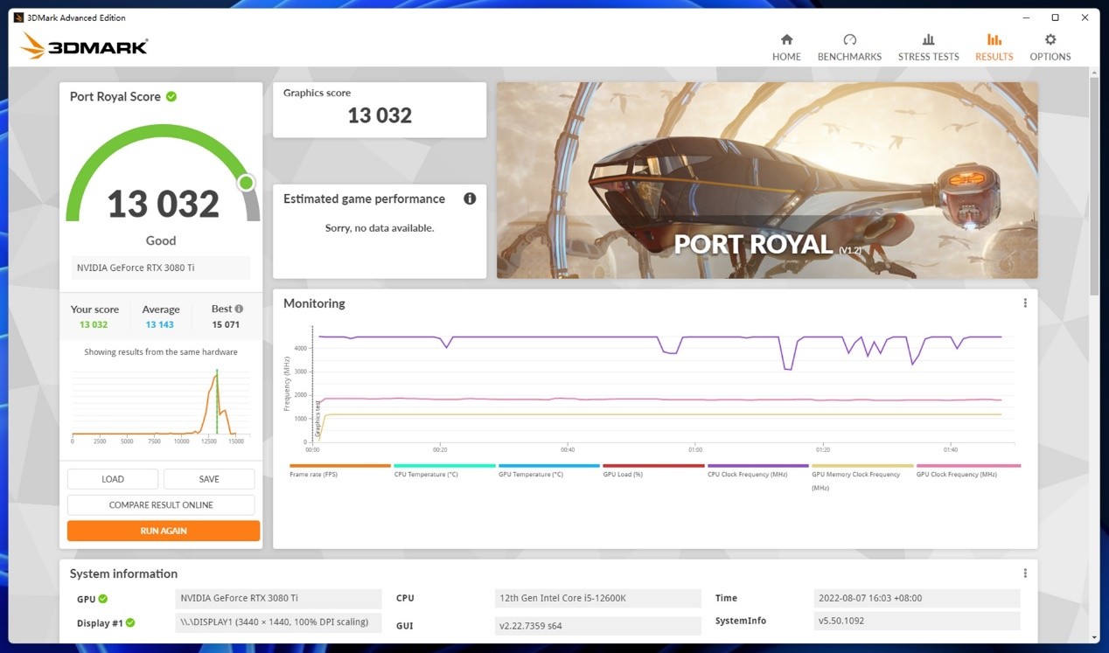Screen dimensions: 1109x653
Task: Click the Time value 2022-08-07 16:03
Action: (917, 598)
